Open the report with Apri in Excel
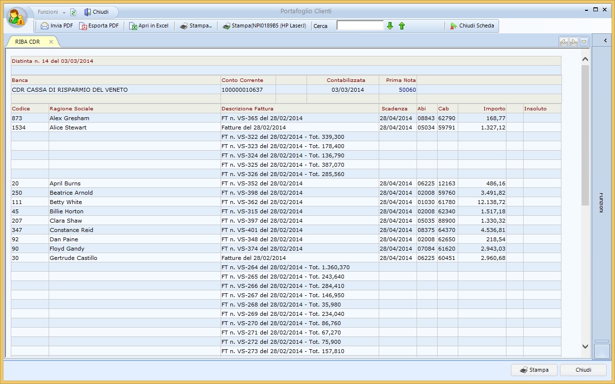615x384 pixels. [x=149, y=26]
